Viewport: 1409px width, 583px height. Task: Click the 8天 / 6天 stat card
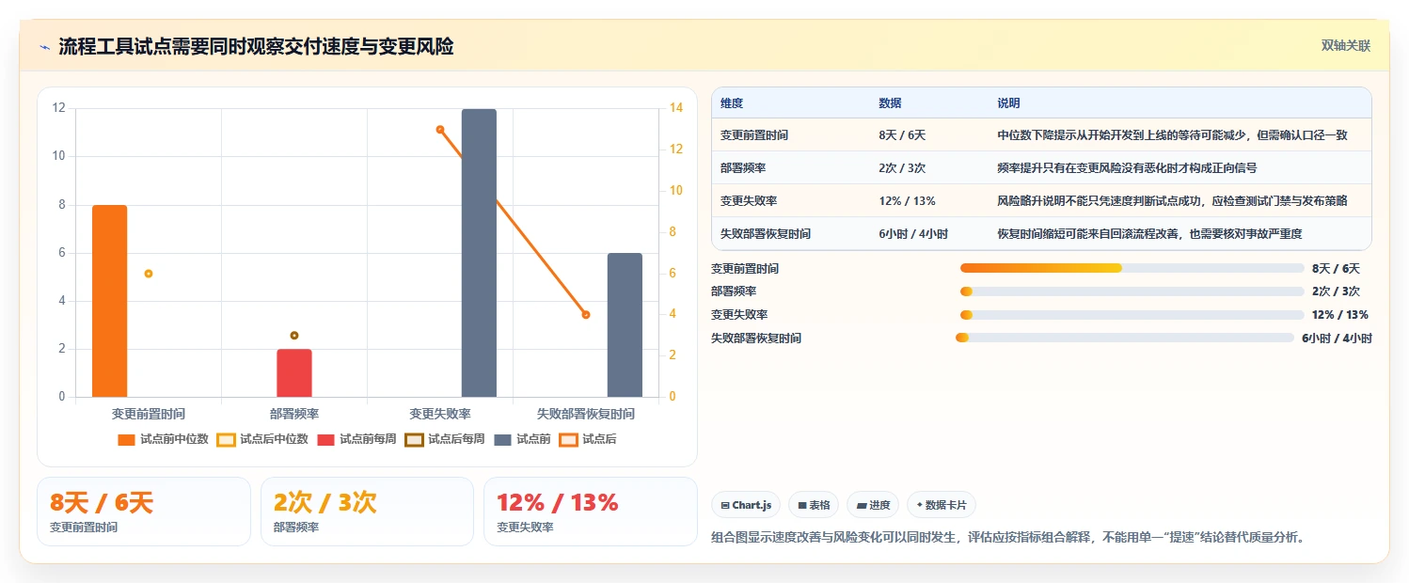pyautogui.click(x=144, y=512)
